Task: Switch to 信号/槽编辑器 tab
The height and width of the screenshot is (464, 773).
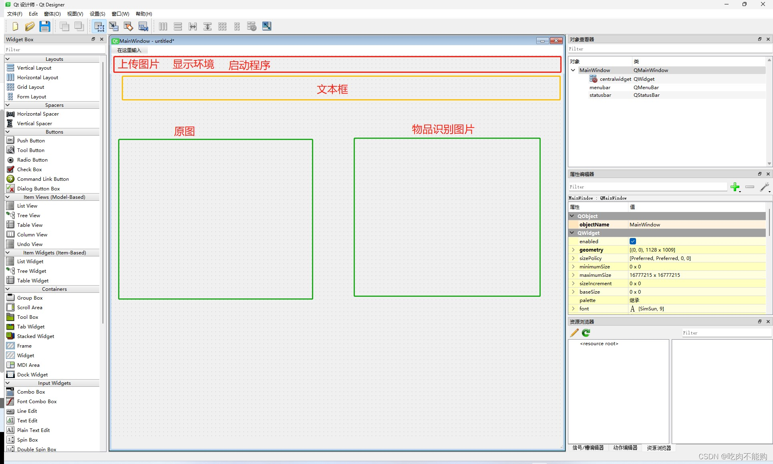Action: click(588, 448)
